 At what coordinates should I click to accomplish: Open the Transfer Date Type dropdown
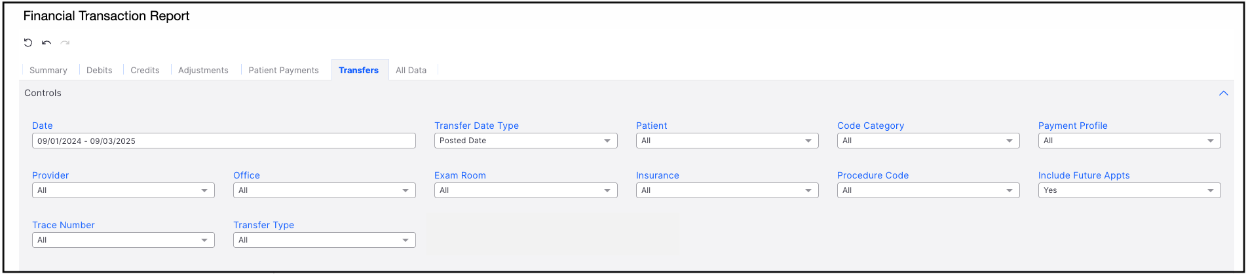pos(525,141)
